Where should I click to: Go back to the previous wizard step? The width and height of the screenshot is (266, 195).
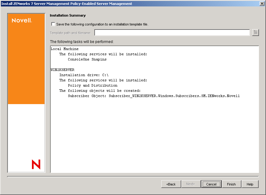coord(171,184)
